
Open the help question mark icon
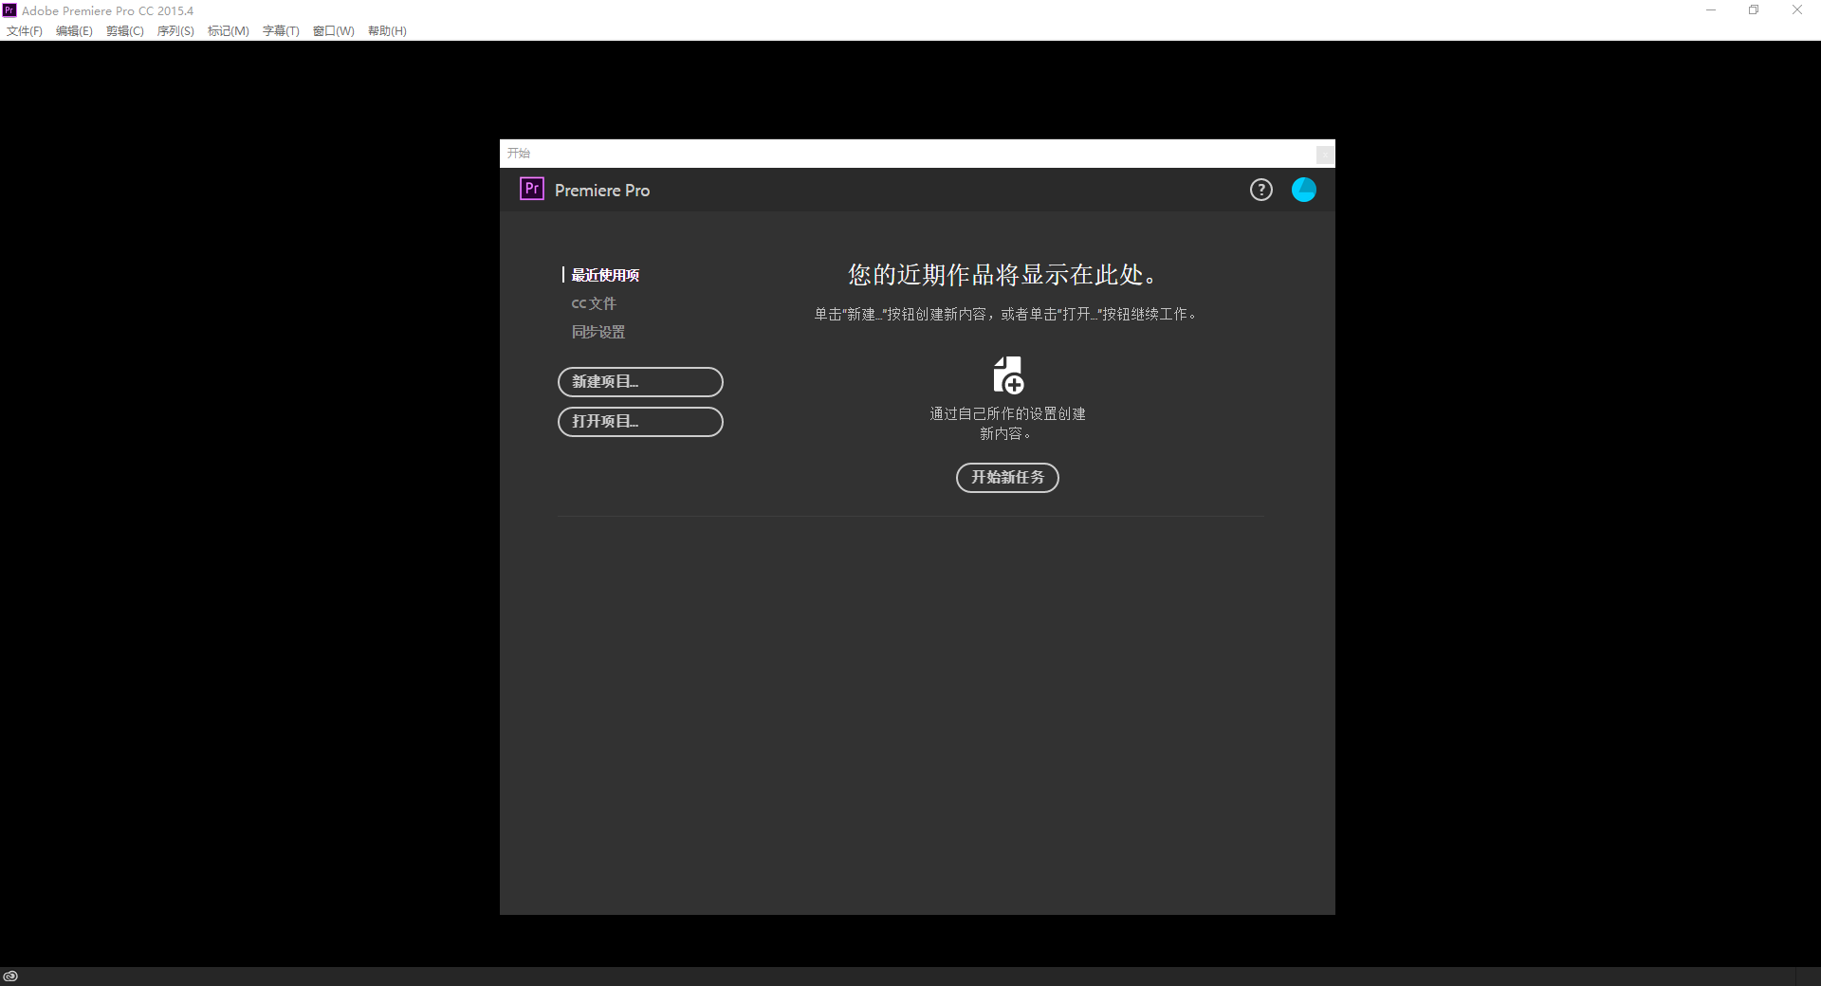coord(1260,190)
